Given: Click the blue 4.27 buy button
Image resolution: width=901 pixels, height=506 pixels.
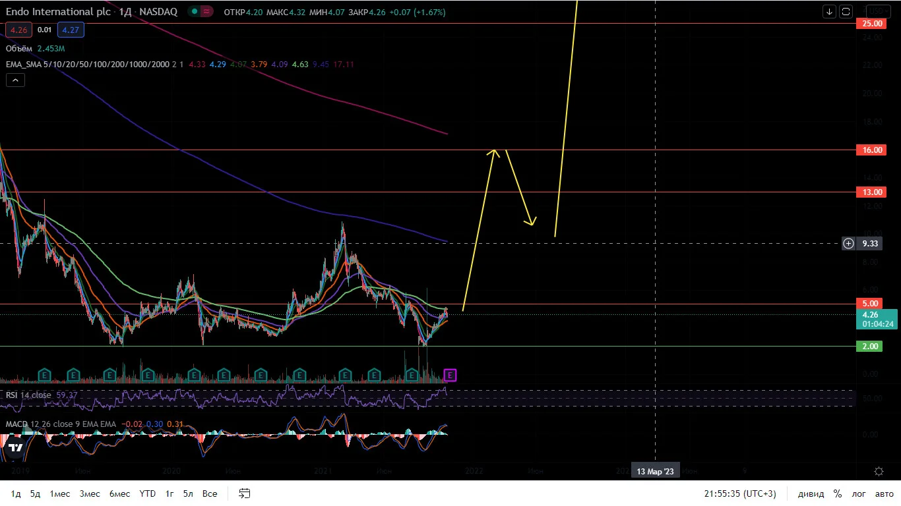Looking at the screenshot, I should click(x=70, y=30).
